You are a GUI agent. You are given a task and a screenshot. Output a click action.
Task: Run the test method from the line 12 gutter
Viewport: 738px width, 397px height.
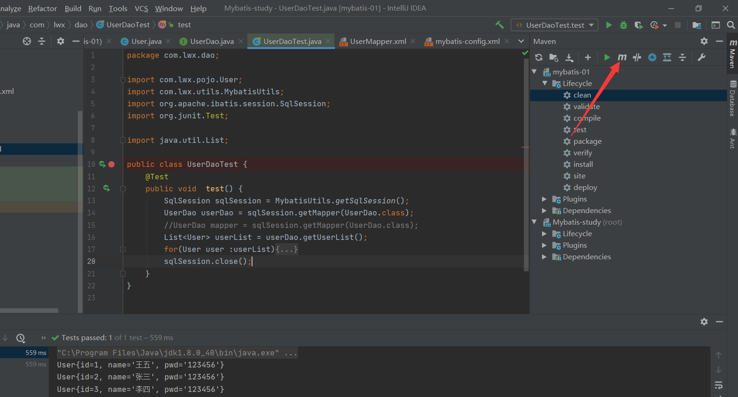tap(107, 188)
